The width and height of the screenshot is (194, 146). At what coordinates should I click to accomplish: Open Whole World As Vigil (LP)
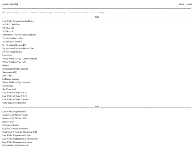pyautogui.click(x=14, y=62)
